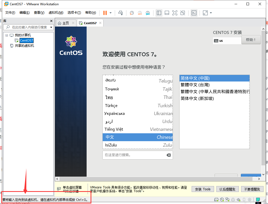Image resolution: width=268 pixels, height=204 pixels.
Task: Select 共享的虚拟机 in the library tree
Action: pyautogui.click(x=24, y=46)
